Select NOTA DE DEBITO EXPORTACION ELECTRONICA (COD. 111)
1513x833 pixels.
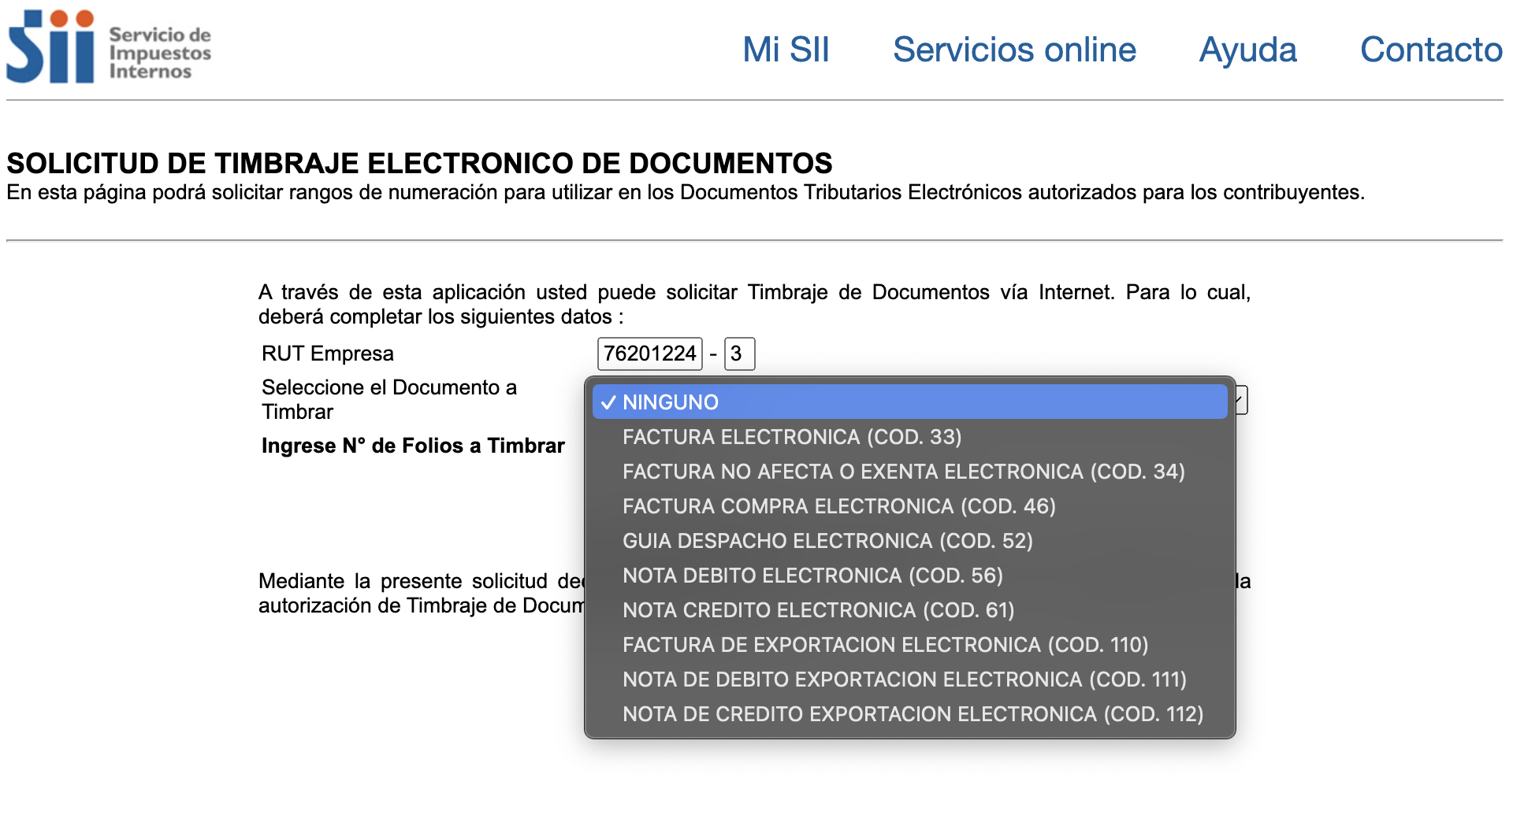[910, 679]
